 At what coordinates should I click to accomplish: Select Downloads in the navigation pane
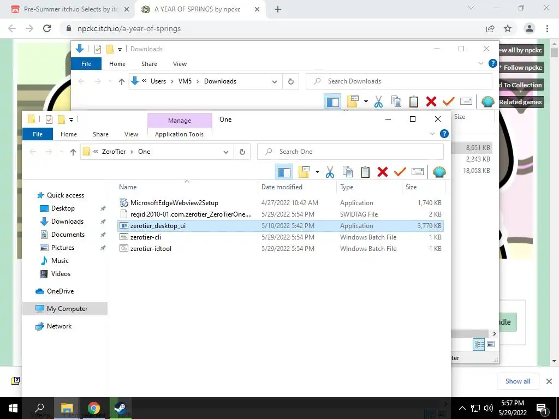coord(67,222)
